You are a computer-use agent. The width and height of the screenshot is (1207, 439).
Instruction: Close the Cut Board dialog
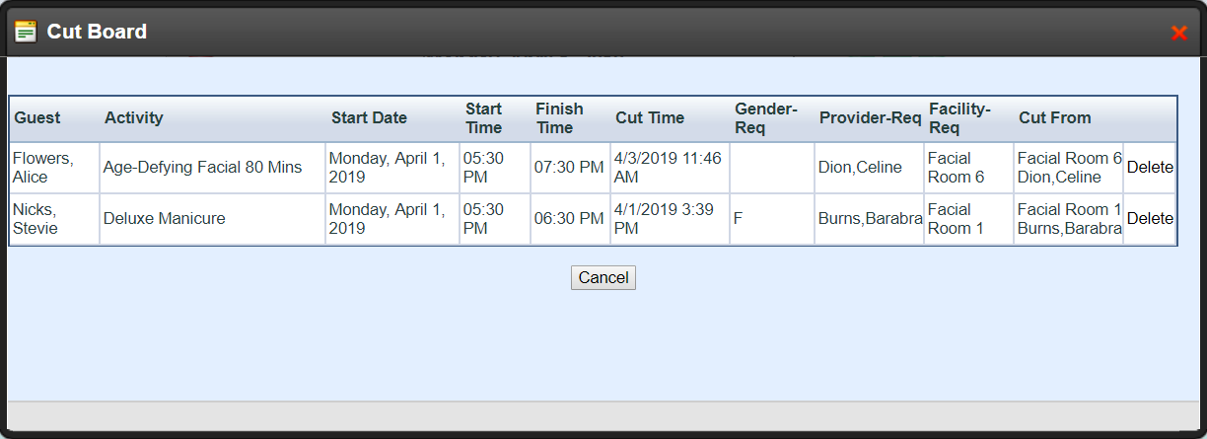pyautogui.click(x=1178, y=33)
